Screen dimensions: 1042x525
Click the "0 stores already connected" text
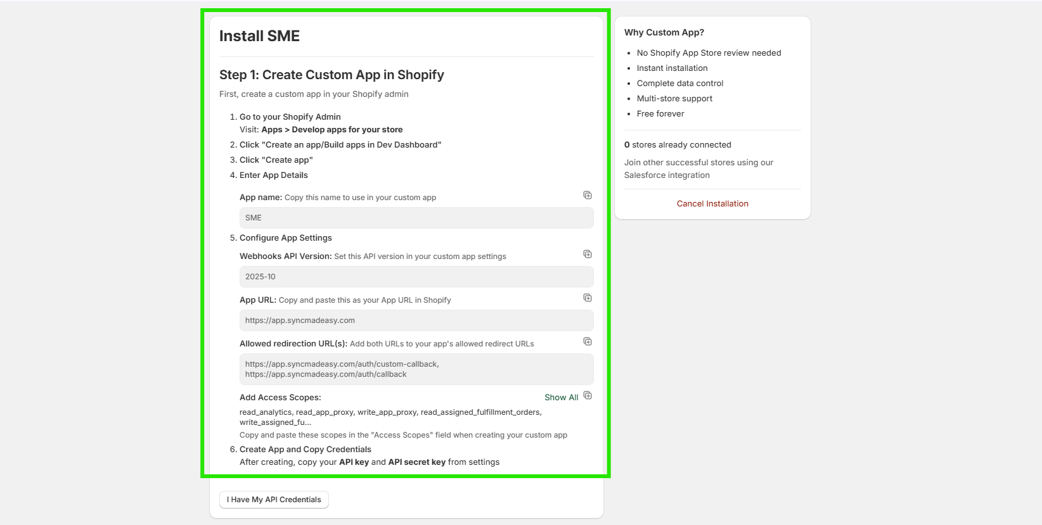pos(678,145)
